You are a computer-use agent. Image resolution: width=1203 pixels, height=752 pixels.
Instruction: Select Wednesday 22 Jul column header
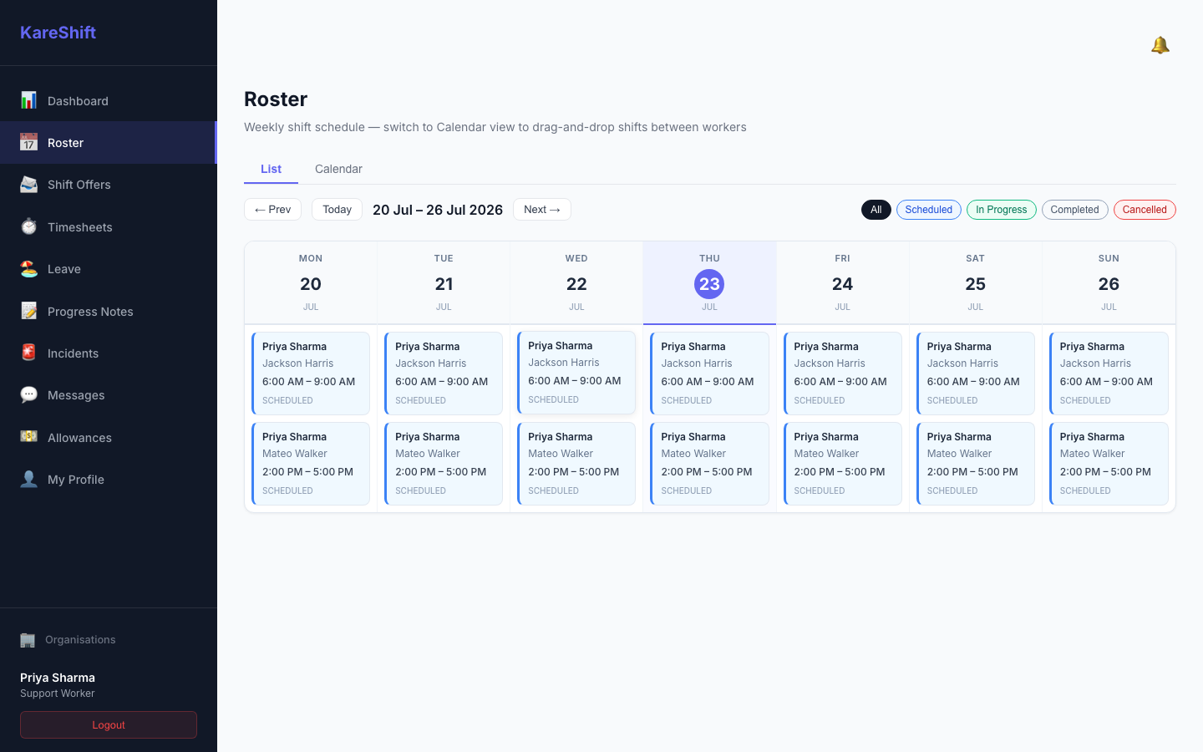point(576,282)
